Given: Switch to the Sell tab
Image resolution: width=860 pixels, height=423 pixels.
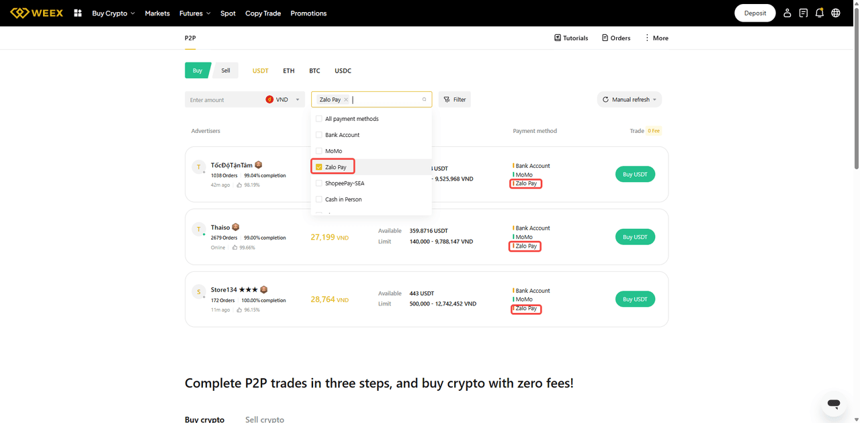Looking at the screenshot, I should coord(226,70).
